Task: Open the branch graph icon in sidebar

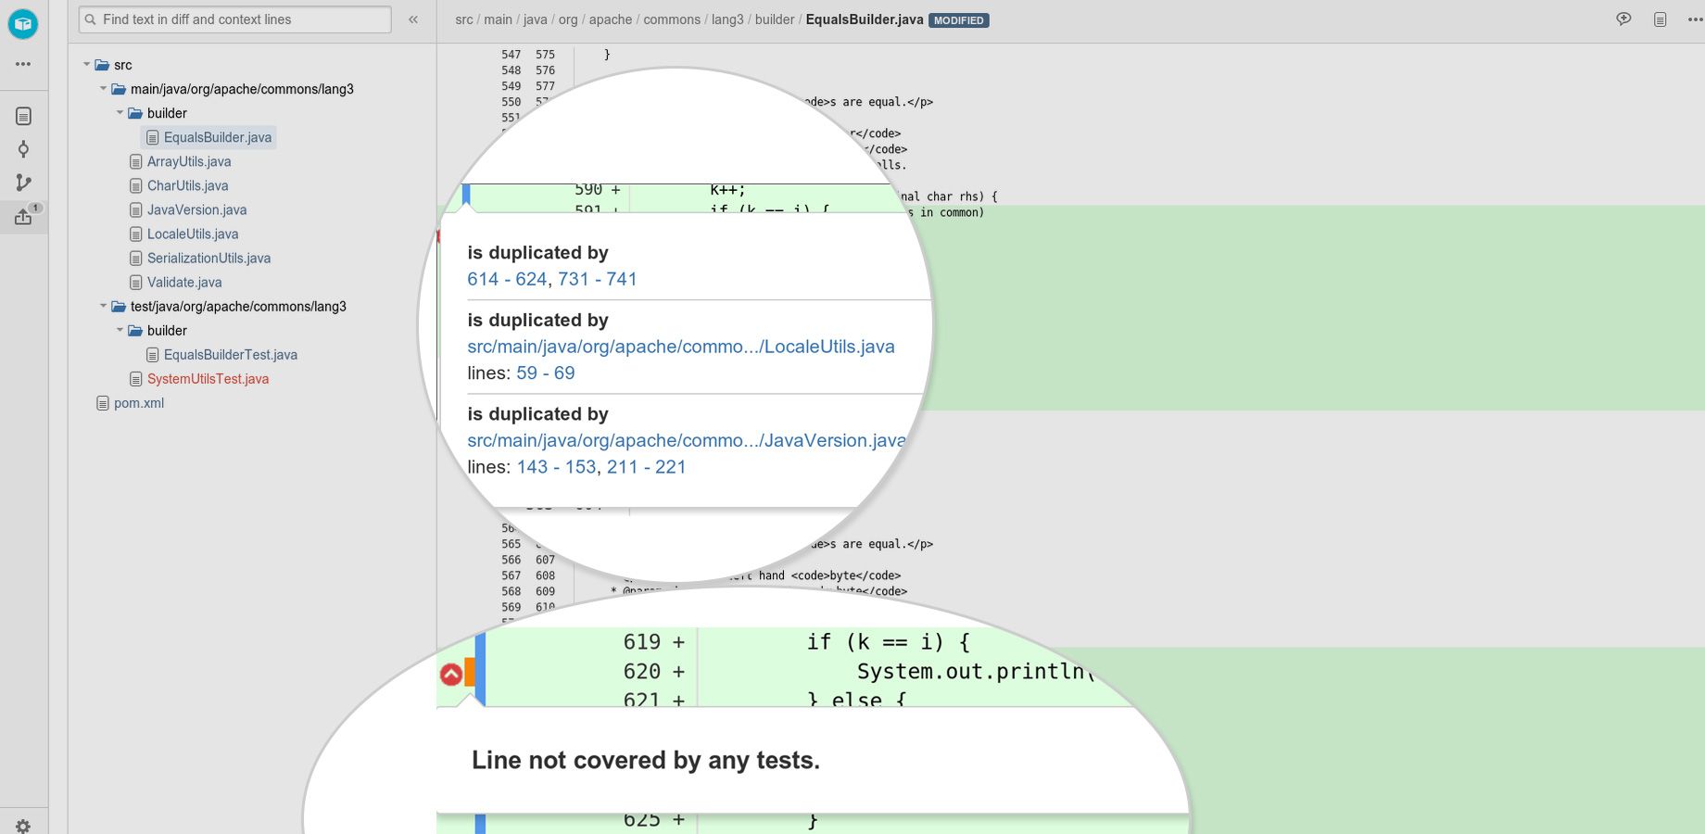Action: (23, 183)
